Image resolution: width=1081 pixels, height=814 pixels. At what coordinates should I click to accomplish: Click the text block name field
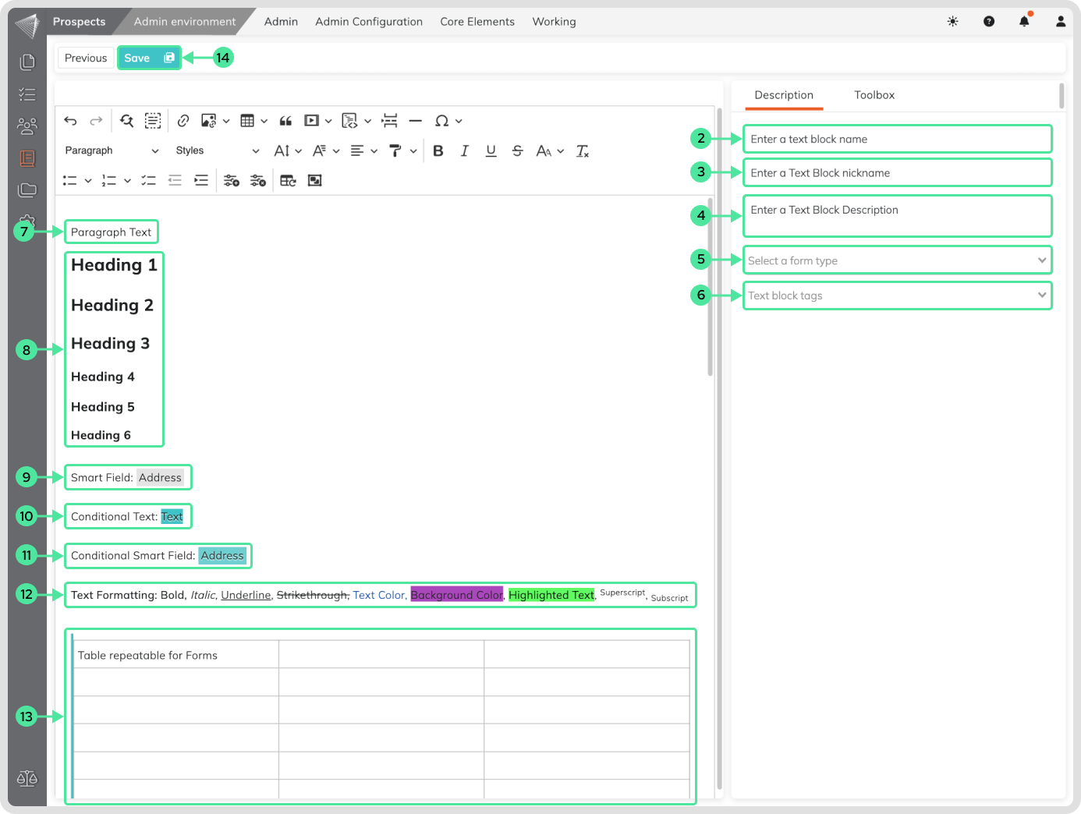[897, 139]
